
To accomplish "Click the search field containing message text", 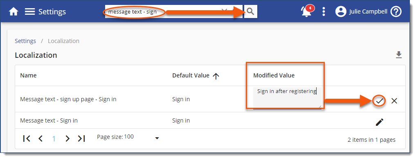I will pos(164,12).
